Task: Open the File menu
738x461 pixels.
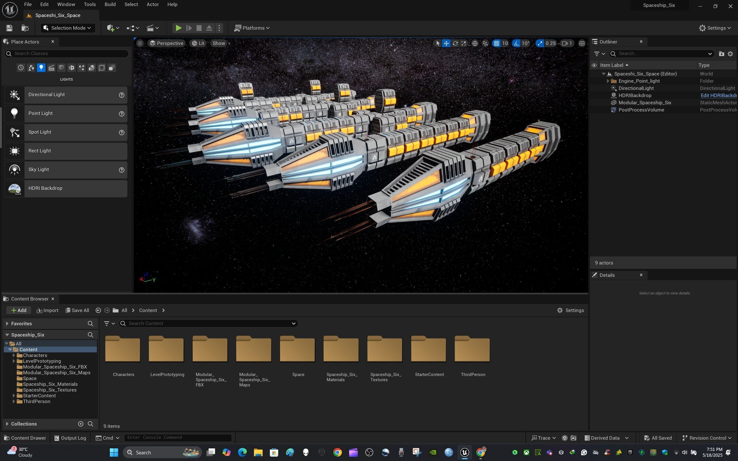Action: pos(28,4)
